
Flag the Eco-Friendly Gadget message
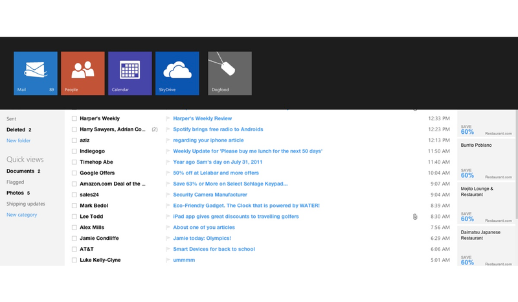tap(168, 206)
